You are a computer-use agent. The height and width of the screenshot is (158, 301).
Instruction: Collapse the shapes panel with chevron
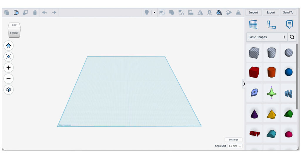click(244, 84)
